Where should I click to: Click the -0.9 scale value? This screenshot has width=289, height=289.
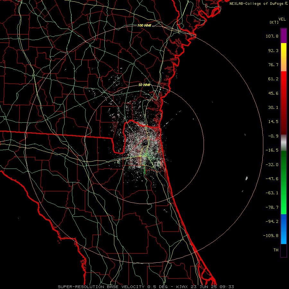click(273, 136)
